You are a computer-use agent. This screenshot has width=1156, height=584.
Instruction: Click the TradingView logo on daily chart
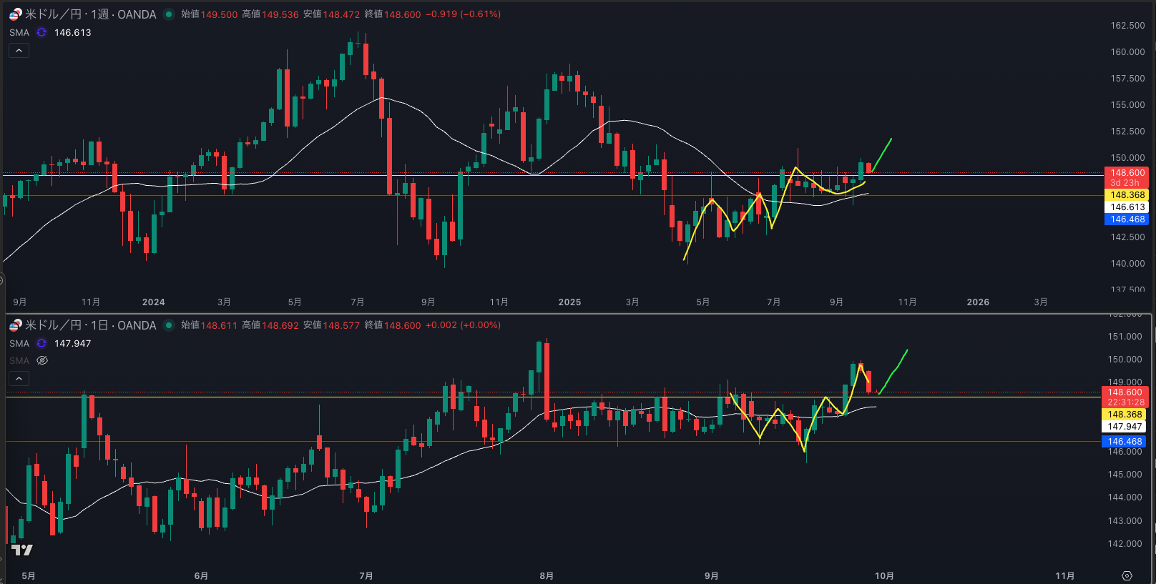pos(22,550)
